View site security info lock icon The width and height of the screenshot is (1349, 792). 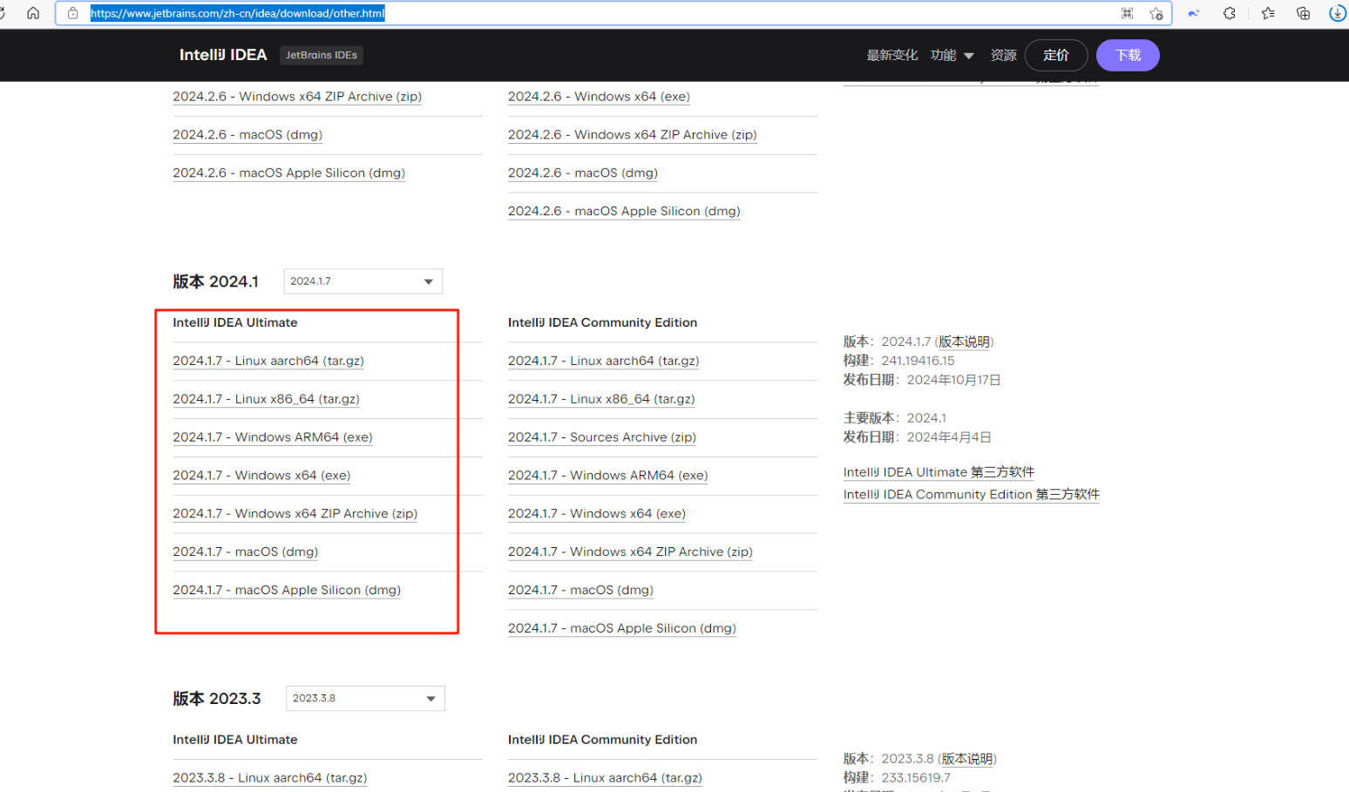(73, 13)
